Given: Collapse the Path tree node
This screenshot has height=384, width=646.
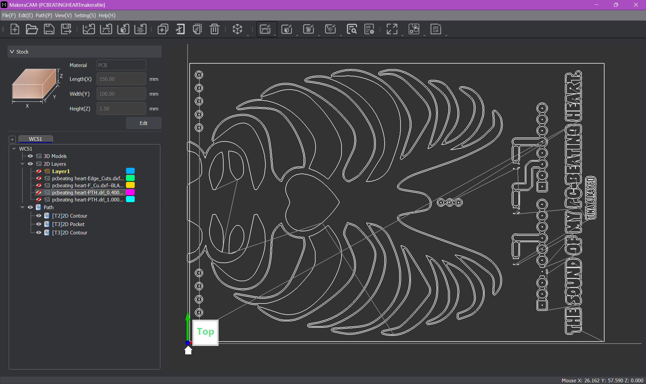Looking at the screenshot, I should coord(23,207).
